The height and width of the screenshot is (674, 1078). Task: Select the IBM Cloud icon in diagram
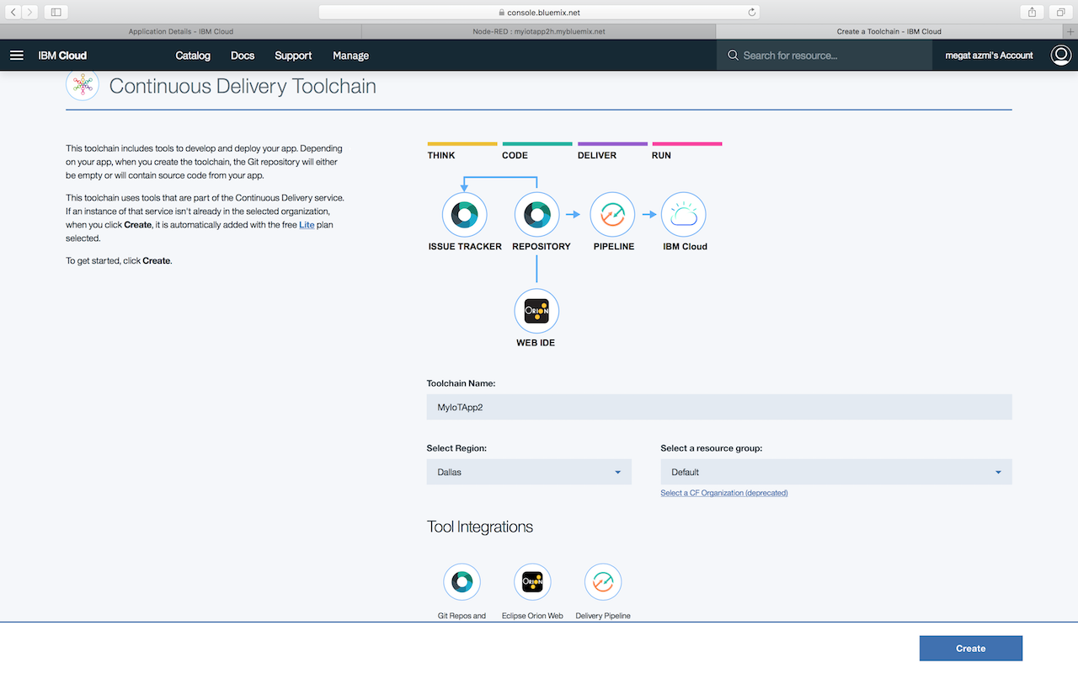(684, 215)
